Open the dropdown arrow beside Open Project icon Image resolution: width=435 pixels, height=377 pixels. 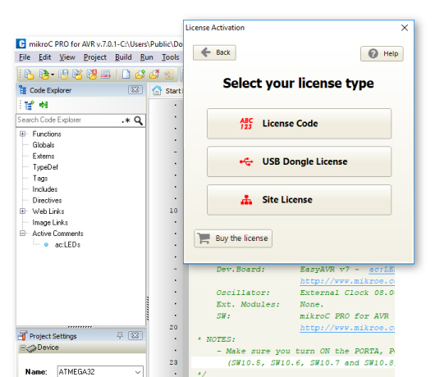point(53,75)
